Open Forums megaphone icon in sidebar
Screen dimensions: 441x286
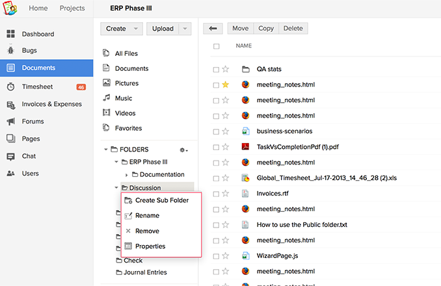point(10,122)
